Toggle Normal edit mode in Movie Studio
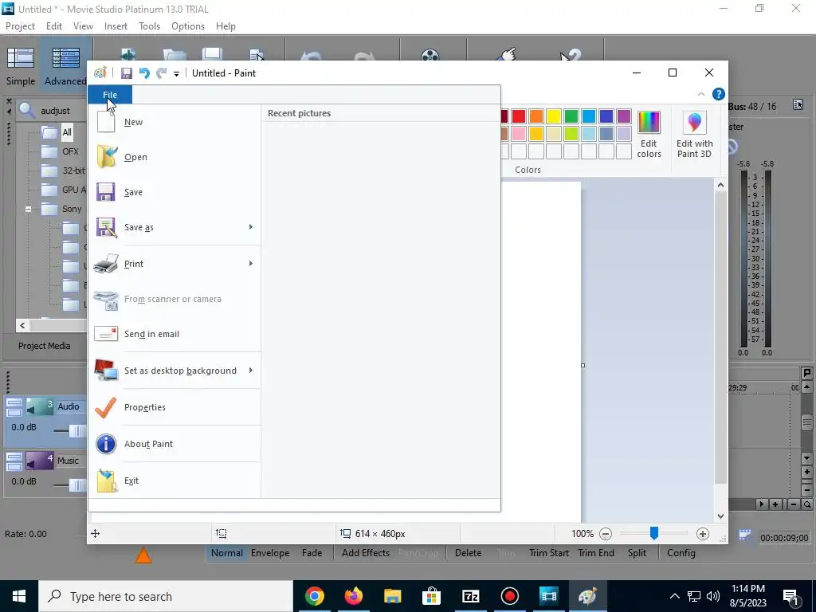The width and height of the screenshot is (816, 612). (x=227, y=553)
